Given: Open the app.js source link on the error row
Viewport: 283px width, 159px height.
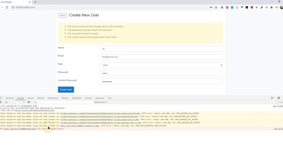Looking at the screenshot, I should coord(279,129).
